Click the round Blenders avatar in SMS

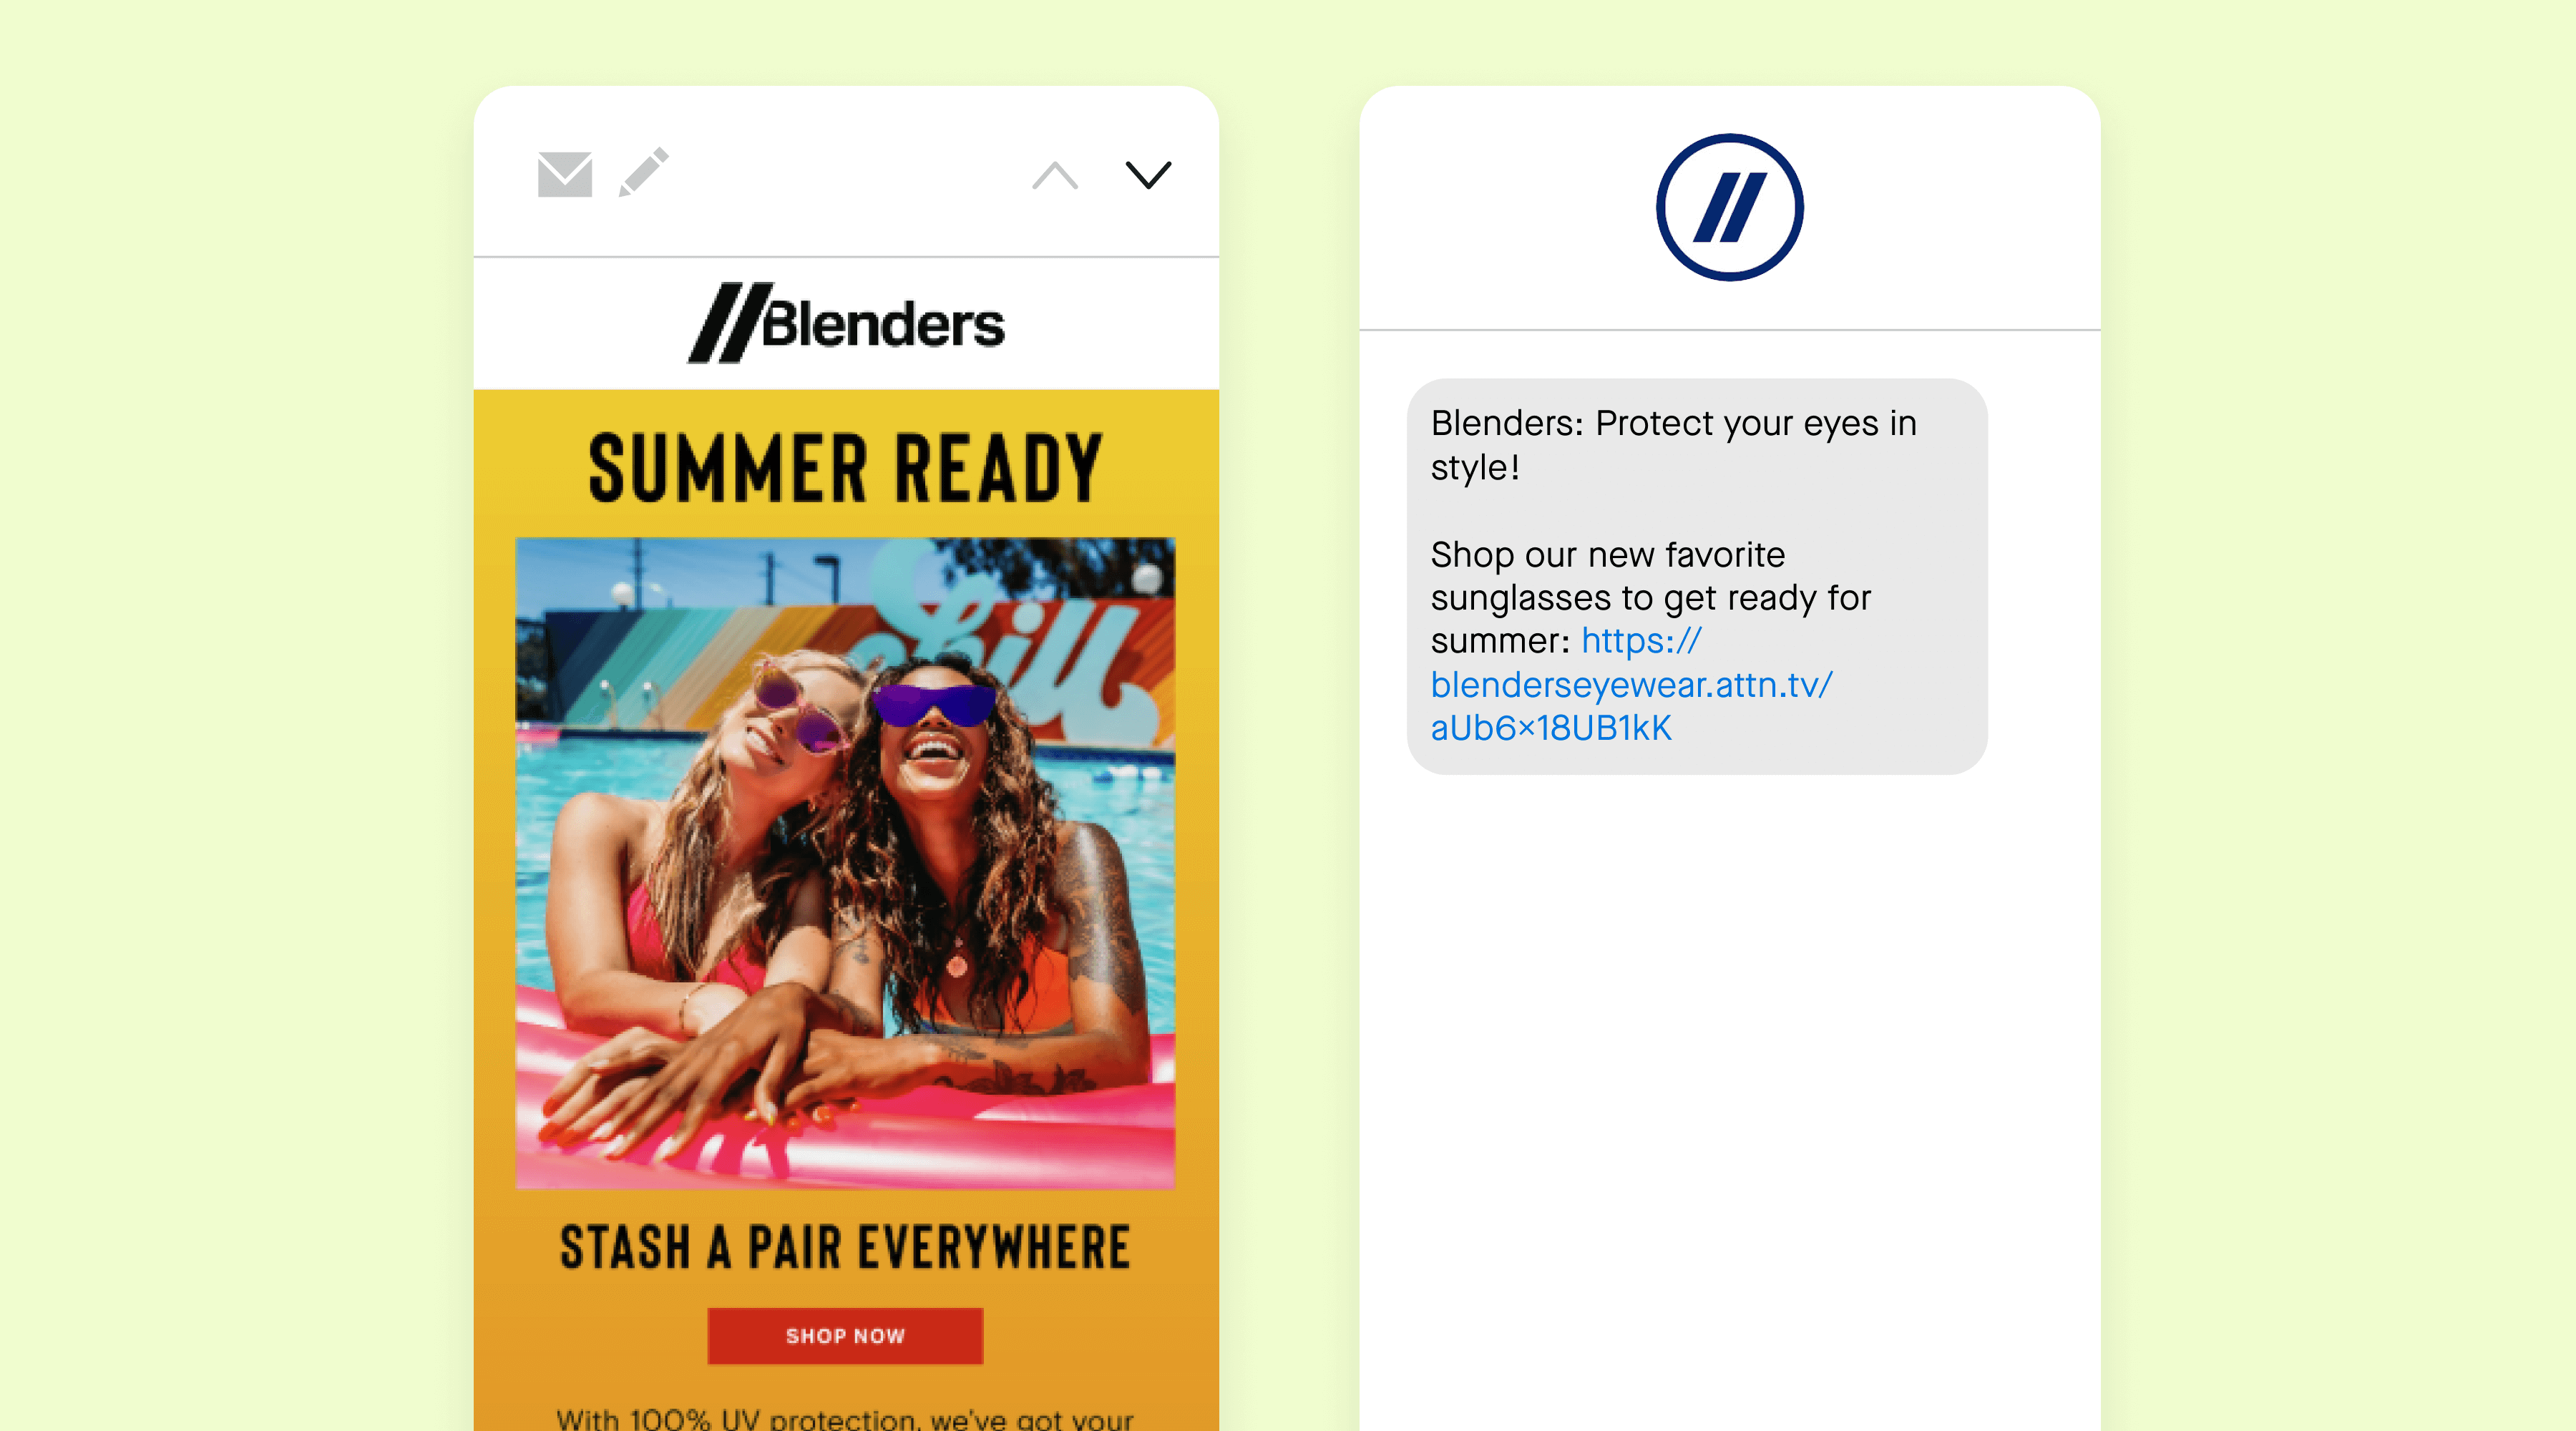[x=1729, y=207]
